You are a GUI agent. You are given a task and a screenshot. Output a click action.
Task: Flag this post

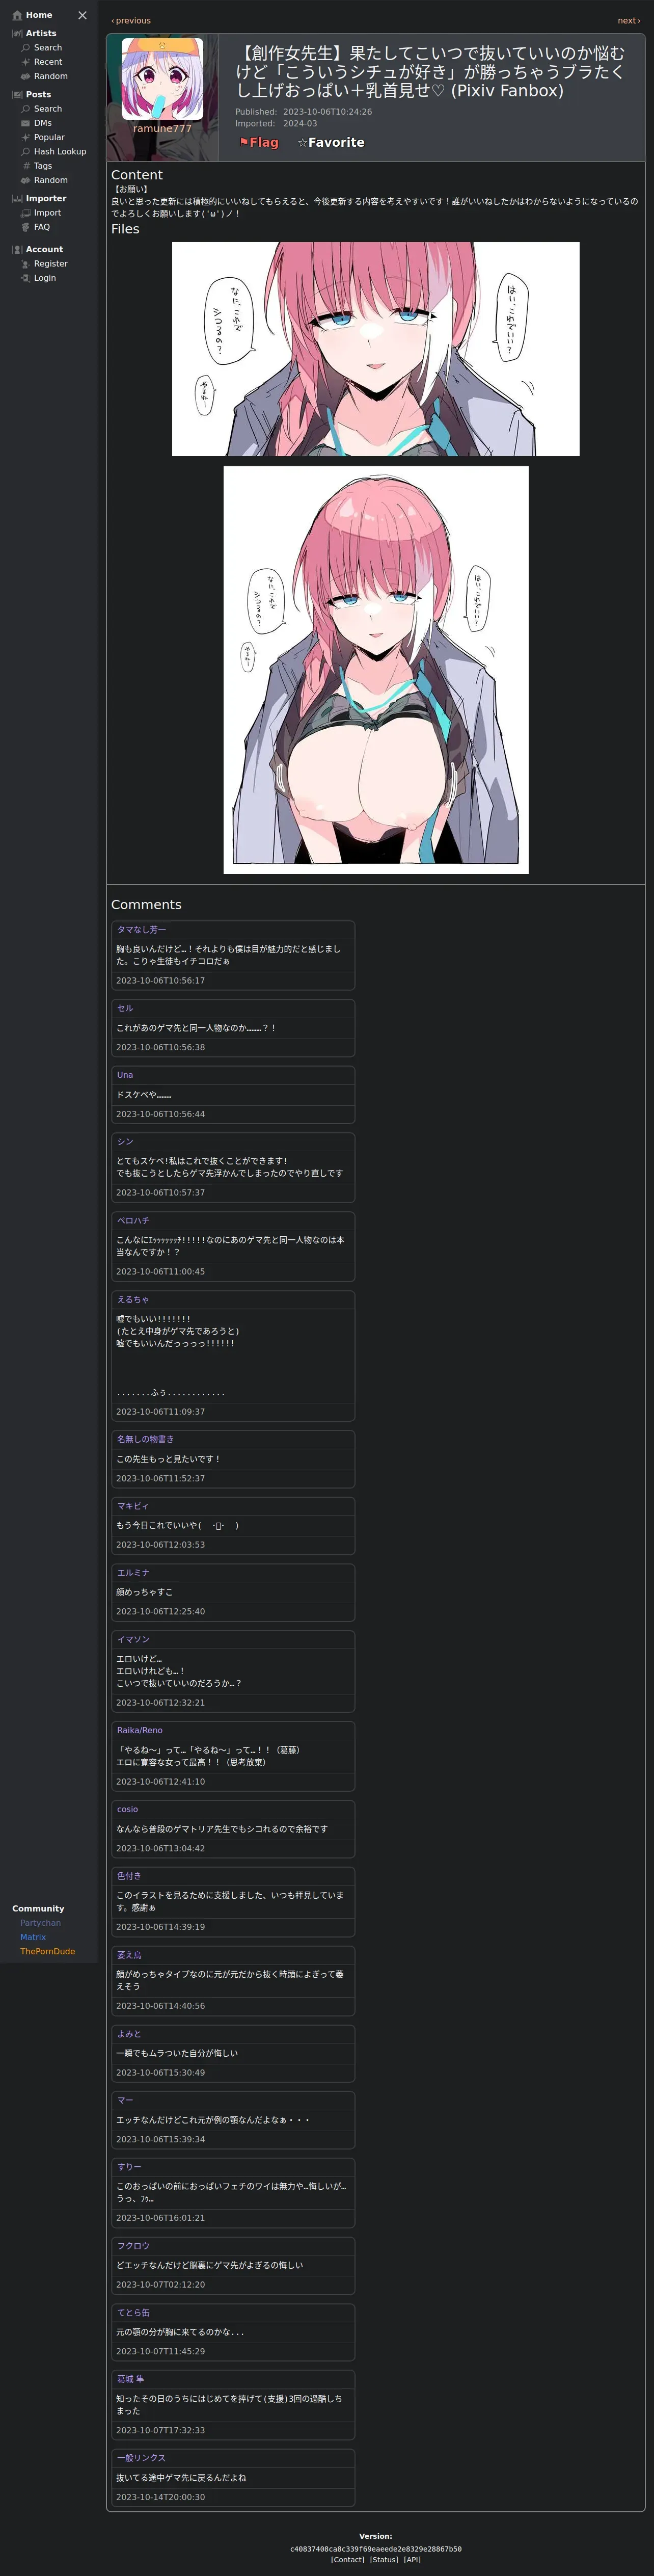[259, 143]
